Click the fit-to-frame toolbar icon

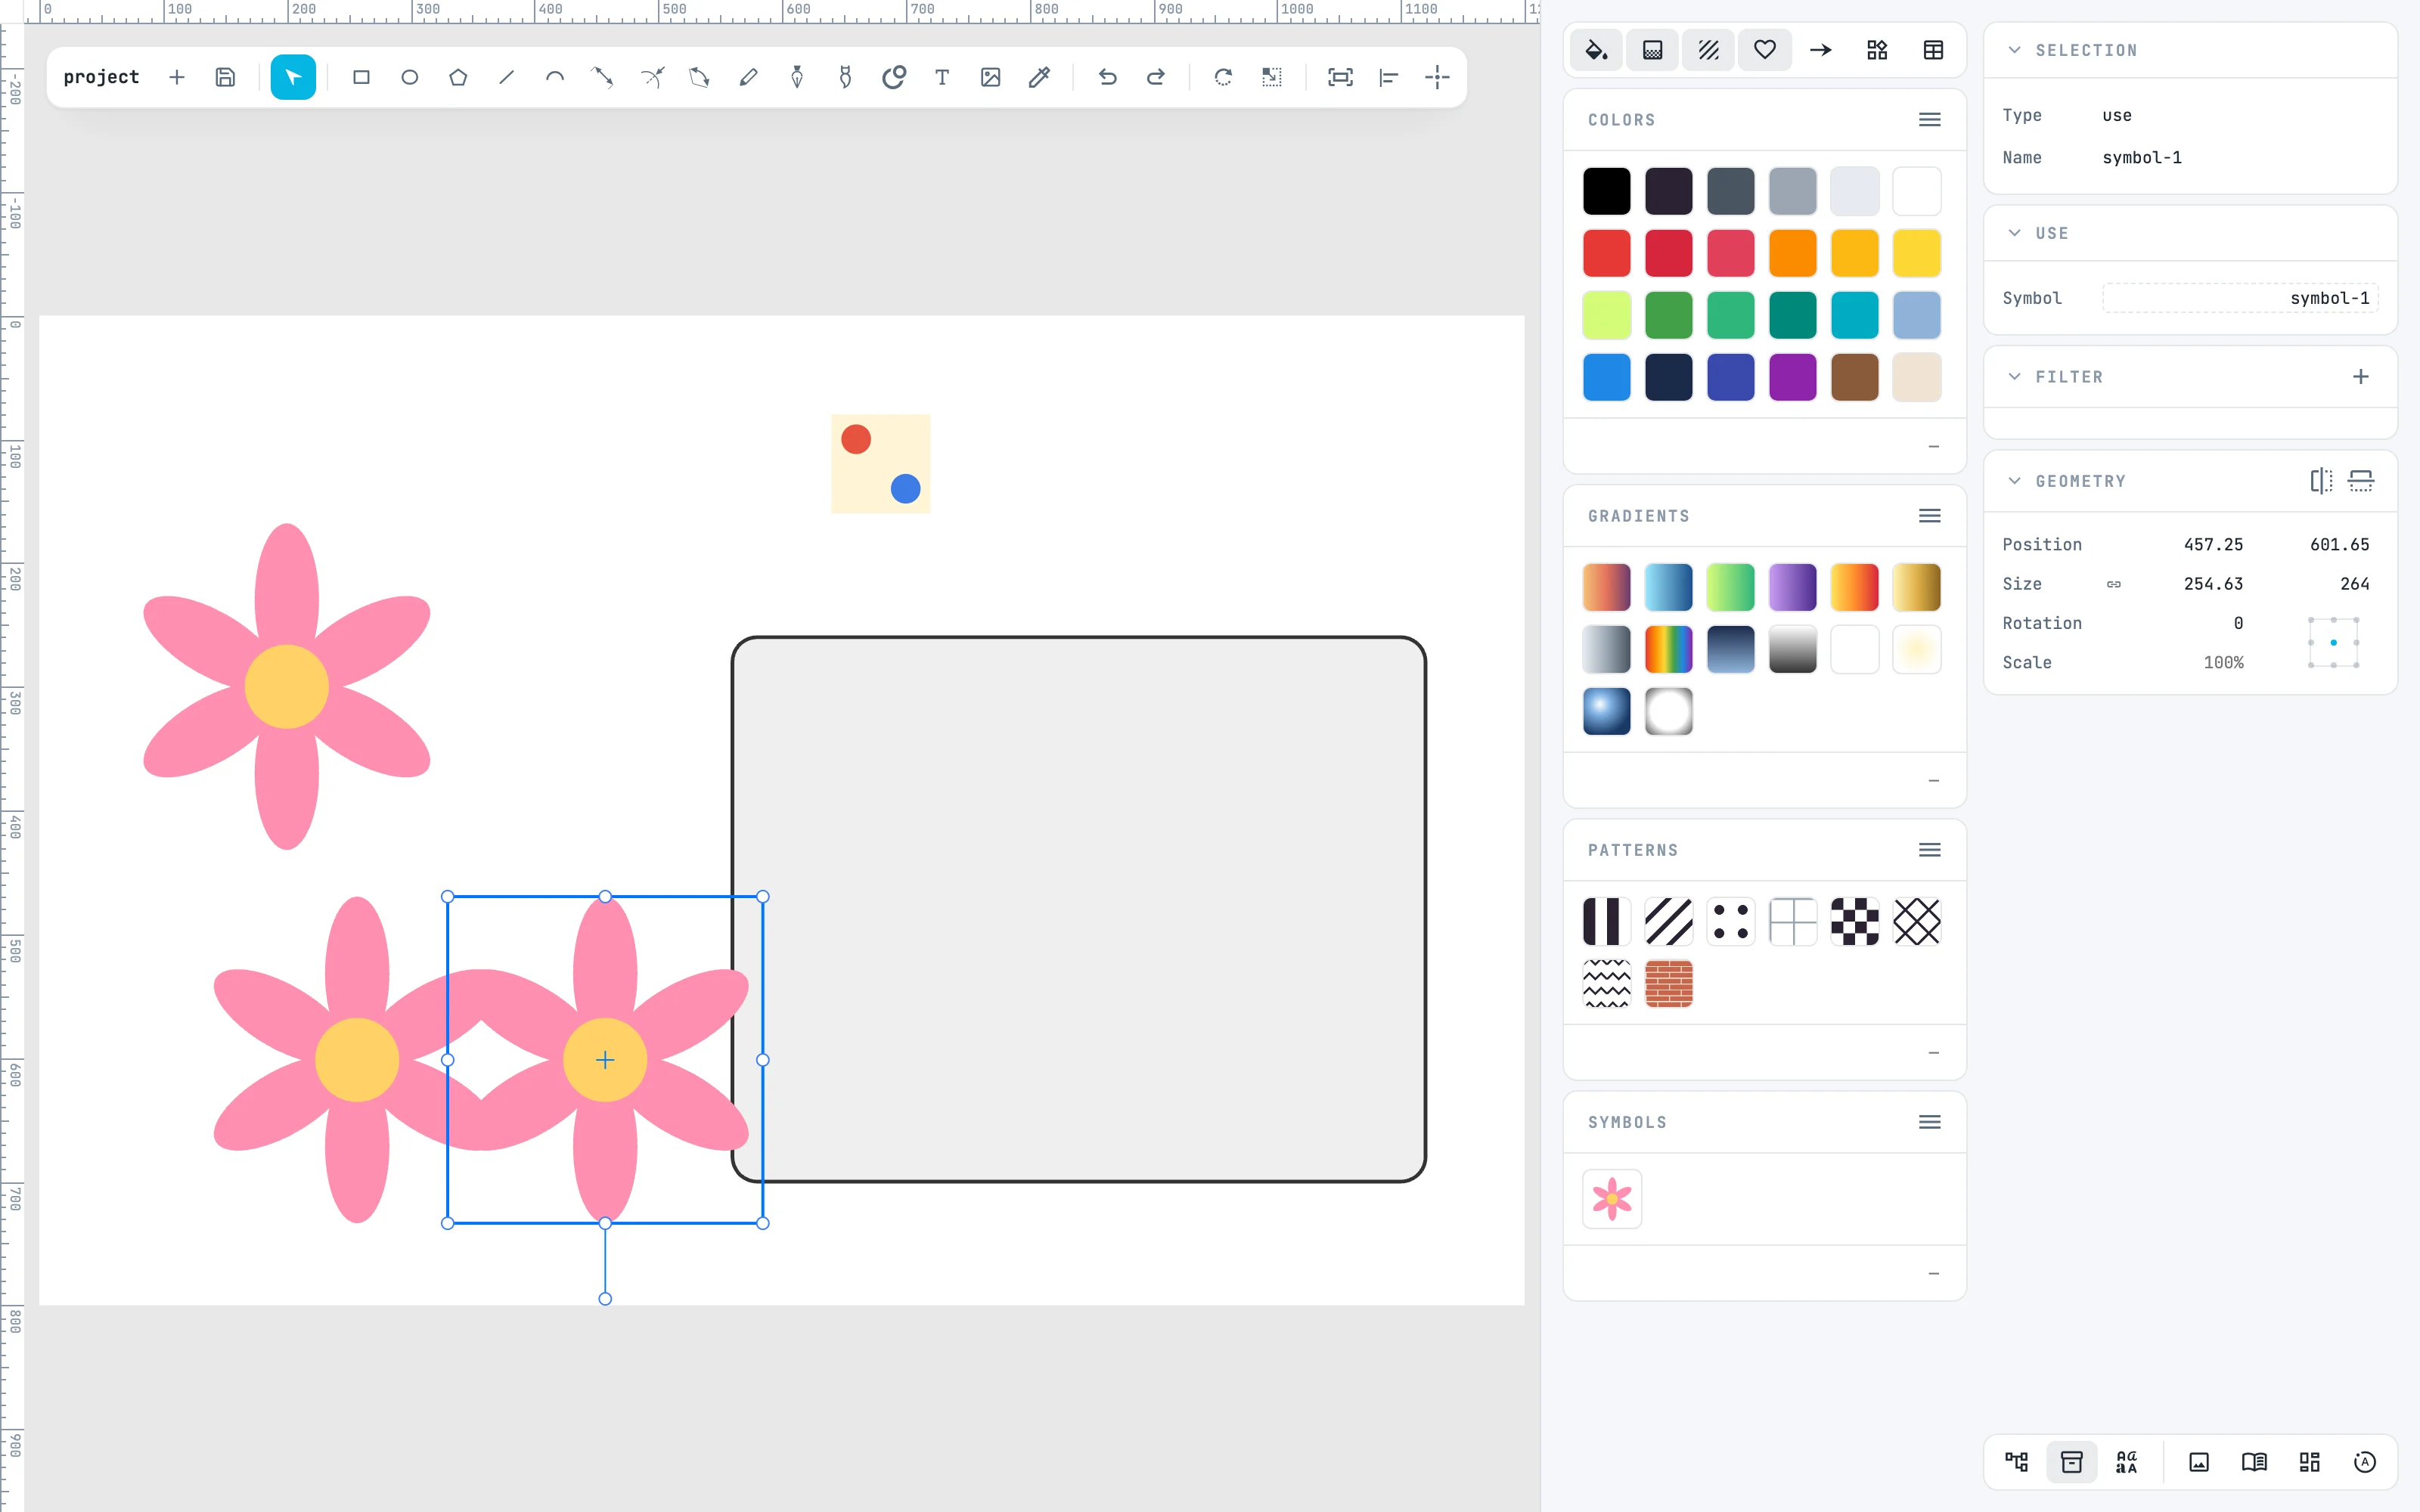tap(1340, 77)
